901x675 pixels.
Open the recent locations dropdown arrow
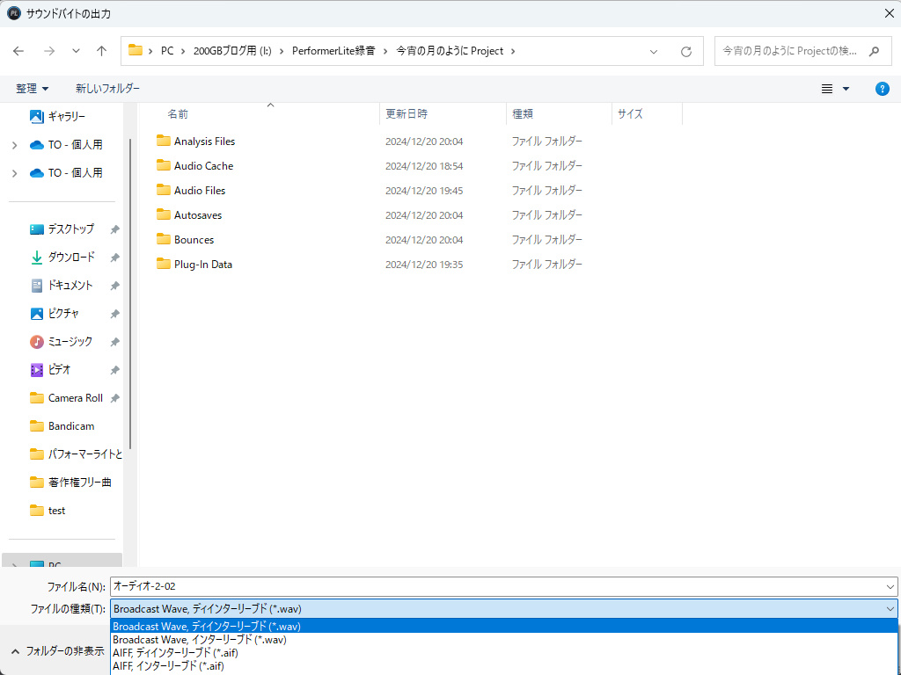pos(76,51)
